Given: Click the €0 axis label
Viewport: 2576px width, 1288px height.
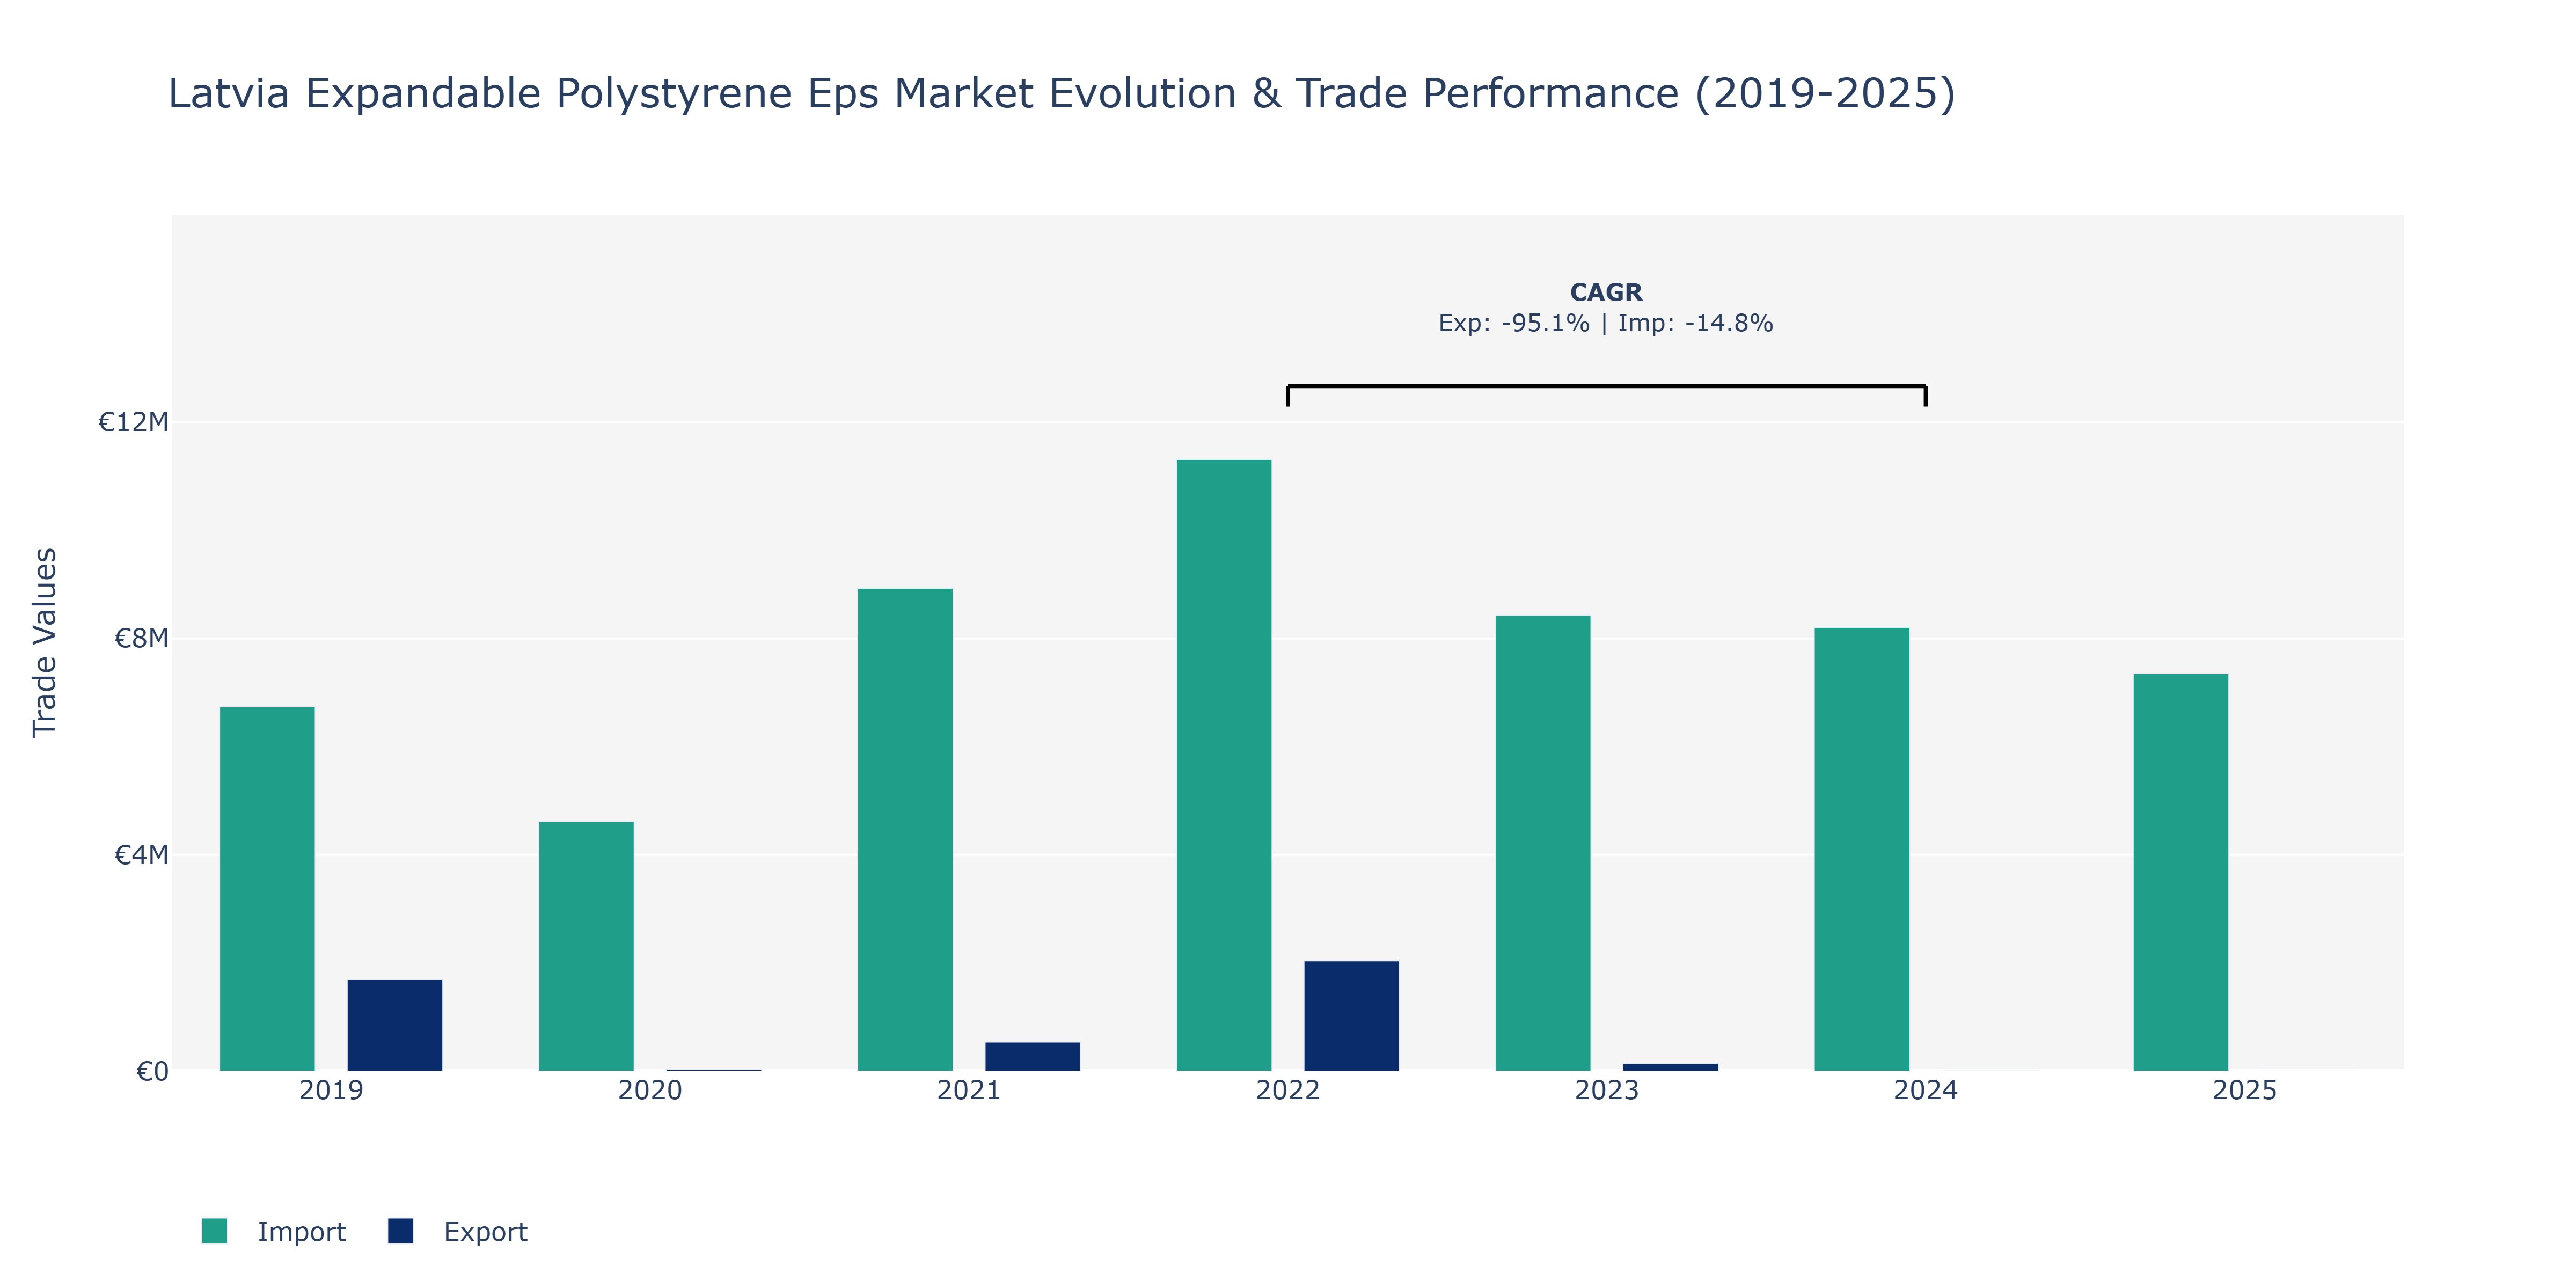Looking at the screenshot, I should coord(152,1072).
